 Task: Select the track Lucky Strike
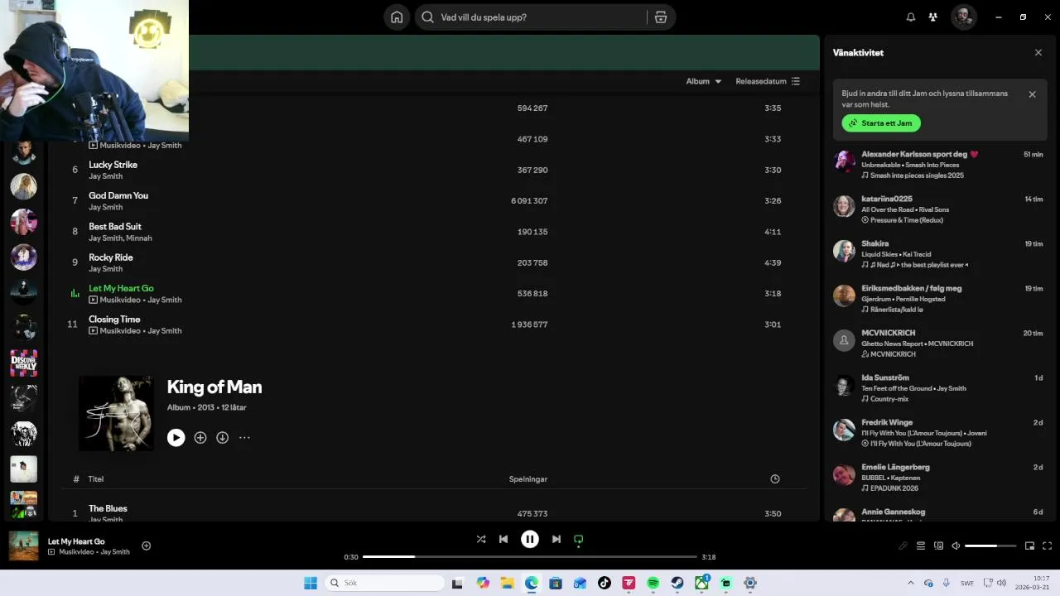coord(113,165)
